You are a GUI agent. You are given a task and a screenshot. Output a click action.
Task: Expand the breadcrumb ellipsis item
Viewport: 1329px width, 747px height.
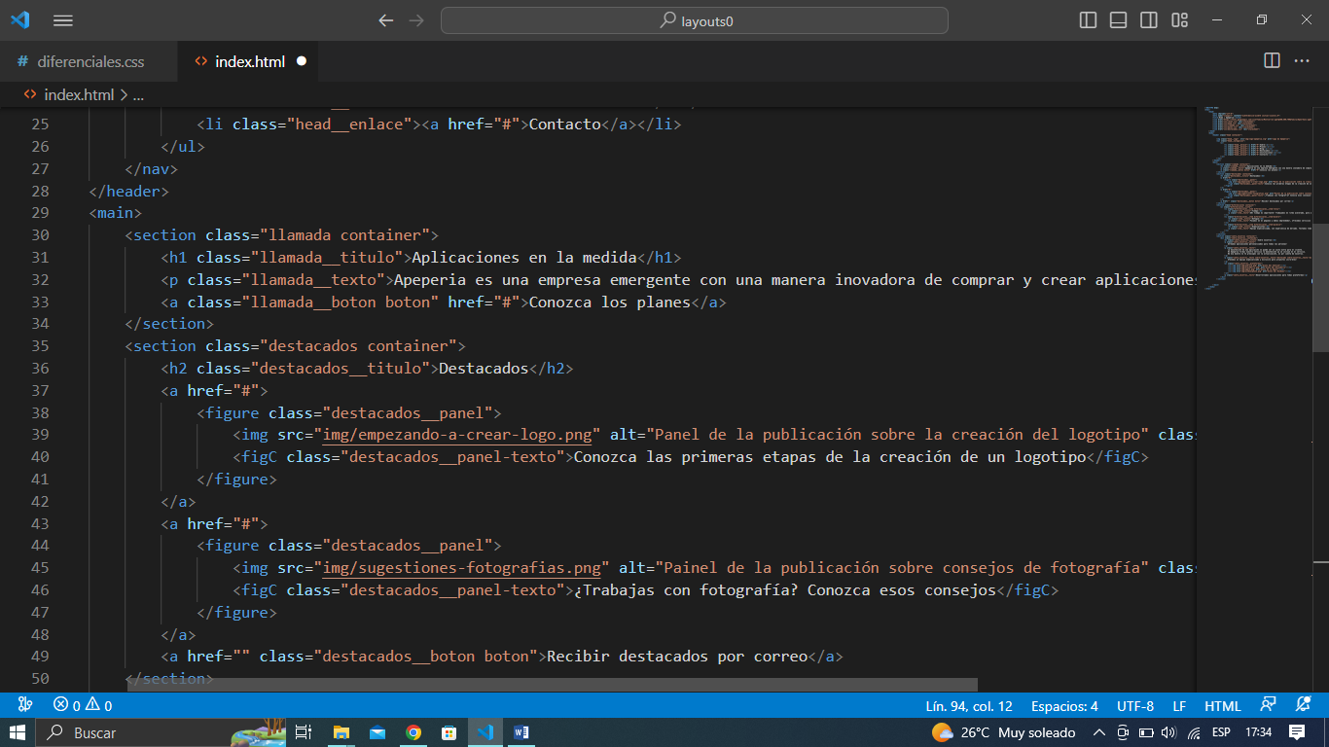[138, 95]
